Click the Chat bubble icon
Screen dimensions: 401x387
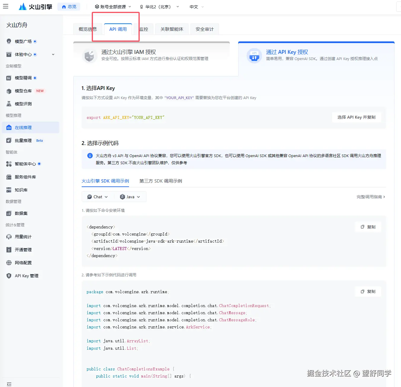click(89, 197)
